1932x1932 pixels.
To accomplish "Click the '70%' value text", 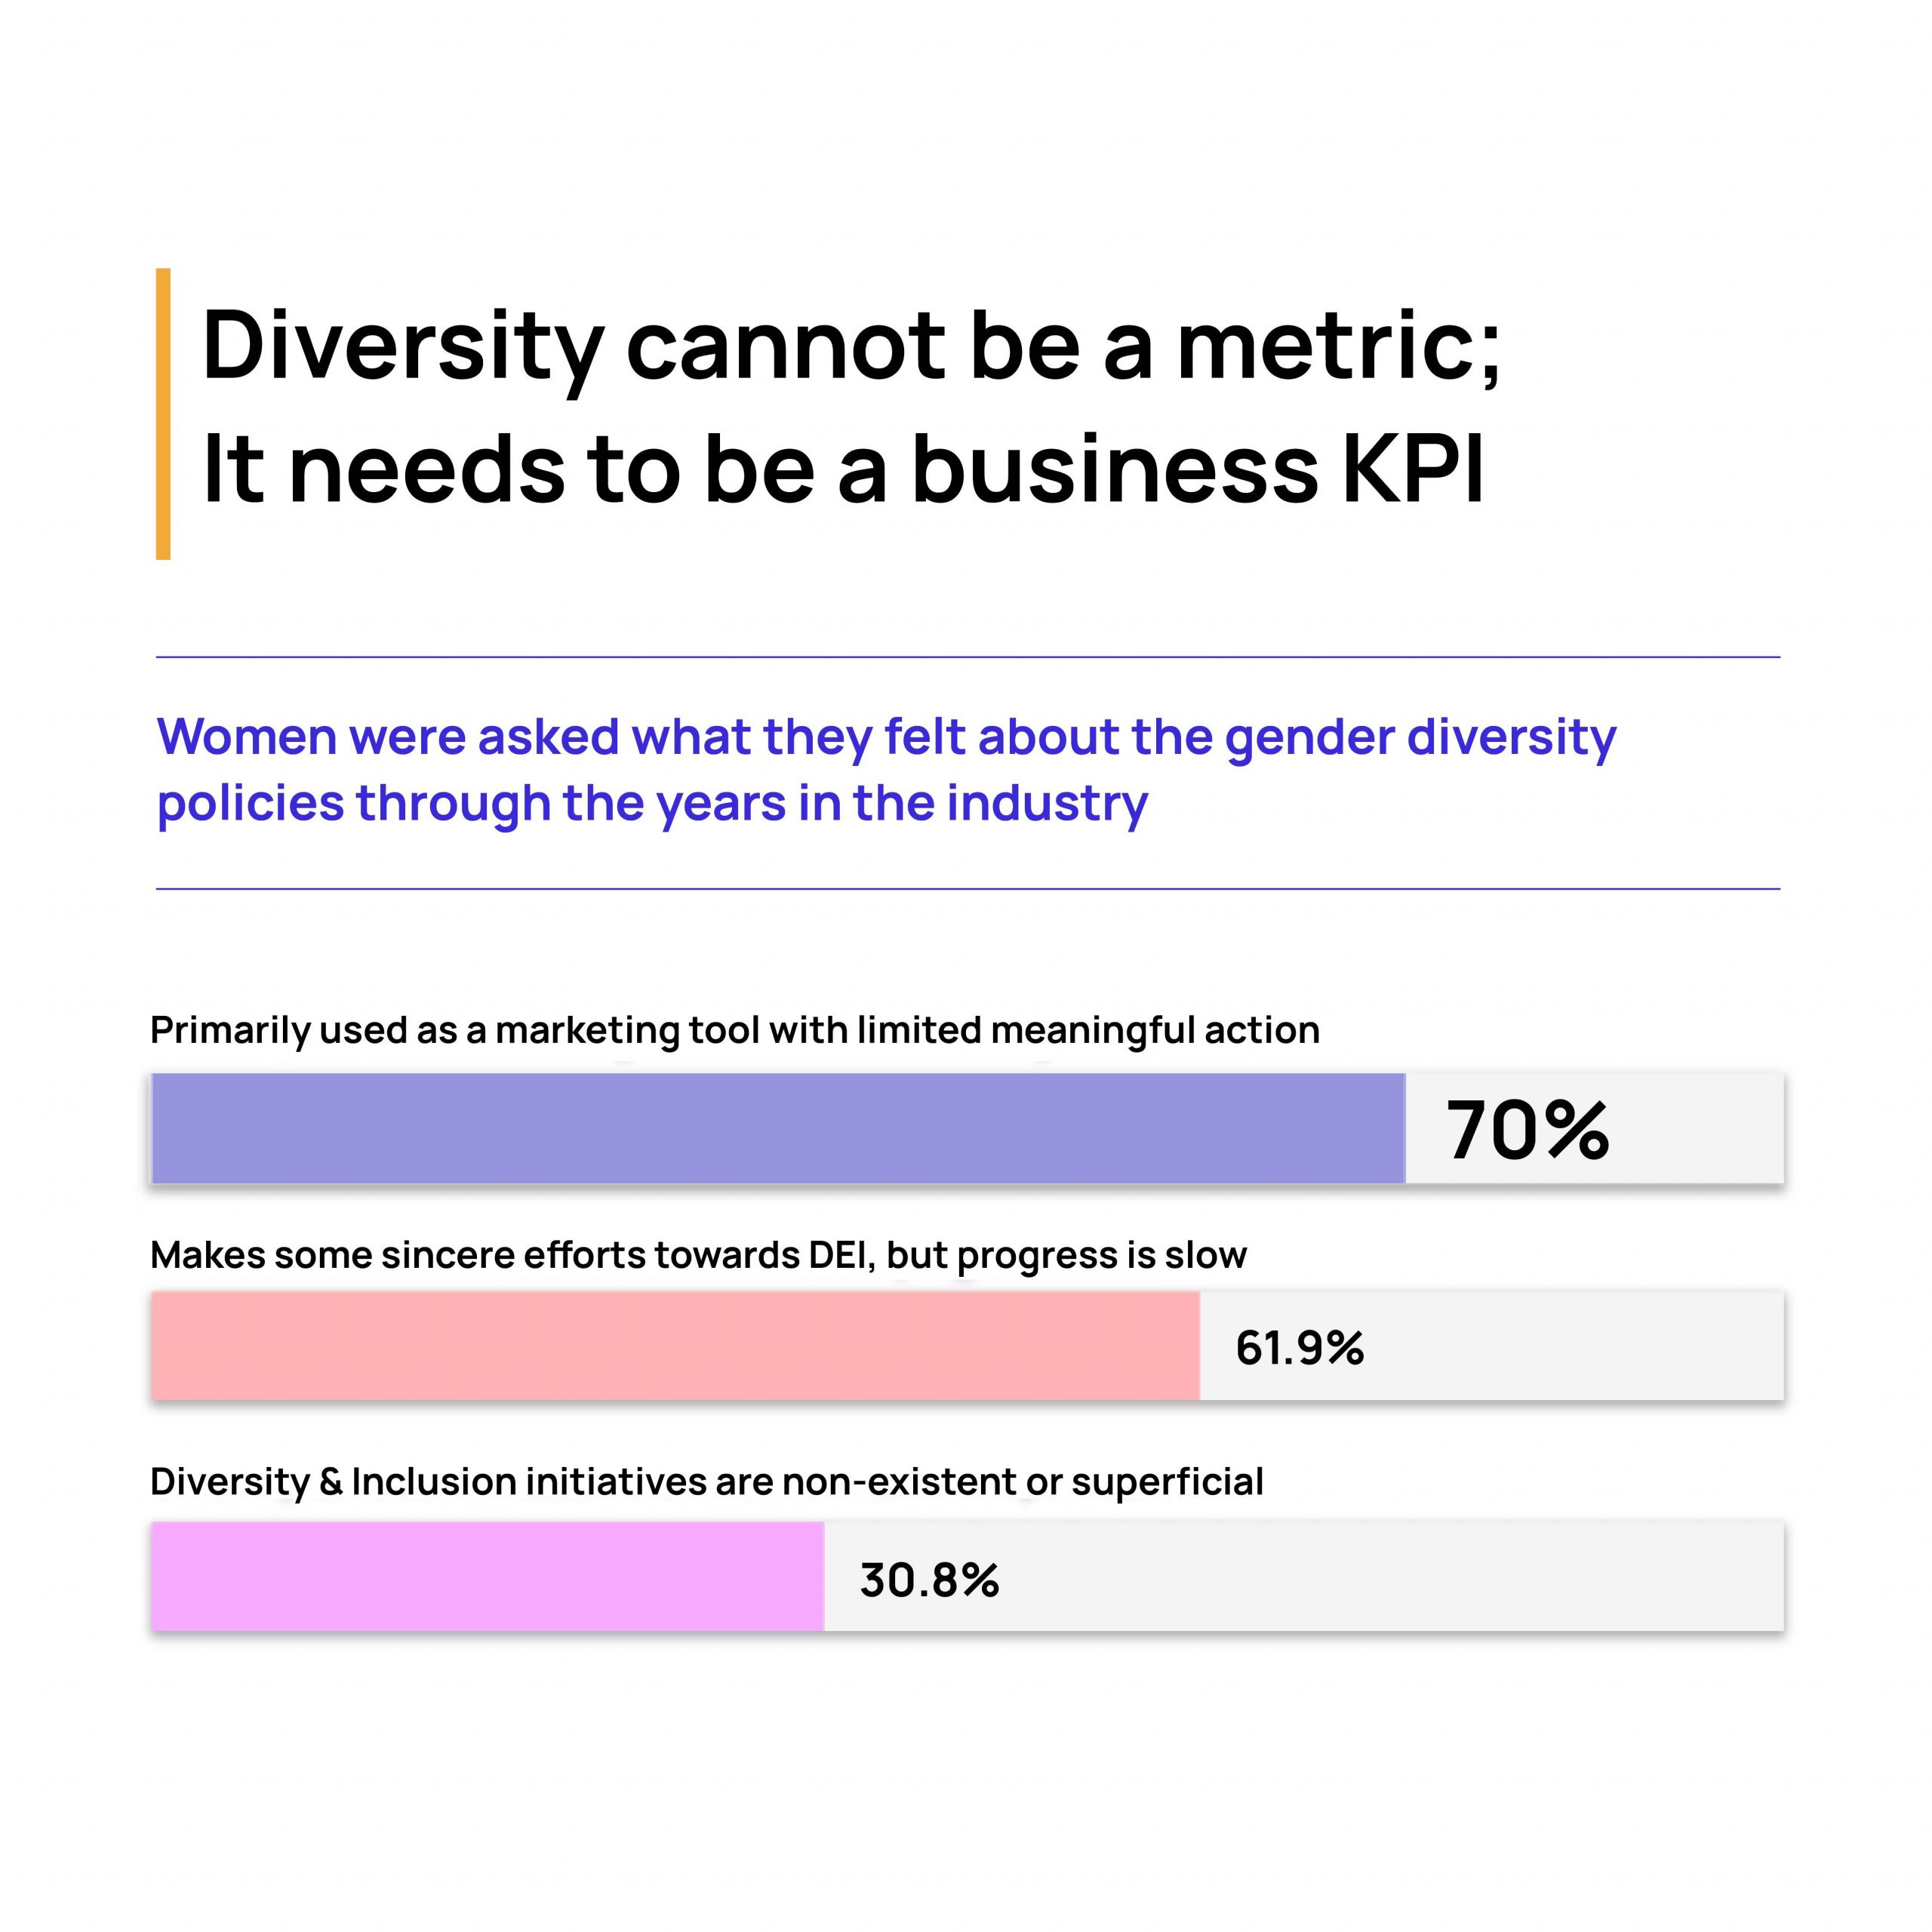I will (1527, 1130).
